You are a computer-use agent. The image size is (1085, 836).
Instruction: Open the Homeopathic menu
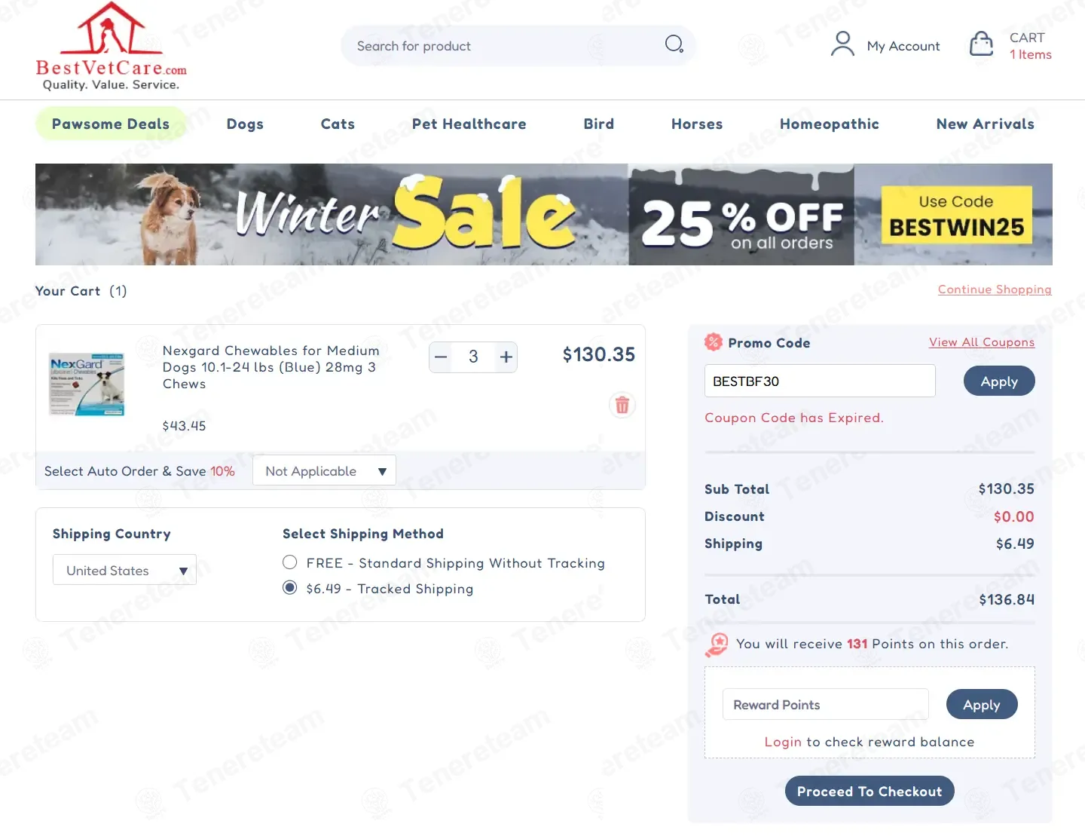(x=830, y=124)
